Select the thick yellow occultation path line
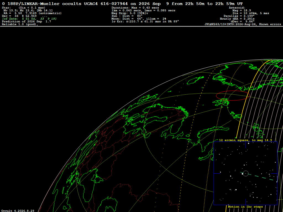 coord(244,106)
